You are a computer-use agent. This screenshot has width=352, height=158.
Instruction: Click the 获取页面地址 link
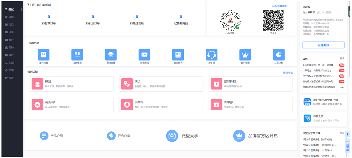click(x=280, y=6)
